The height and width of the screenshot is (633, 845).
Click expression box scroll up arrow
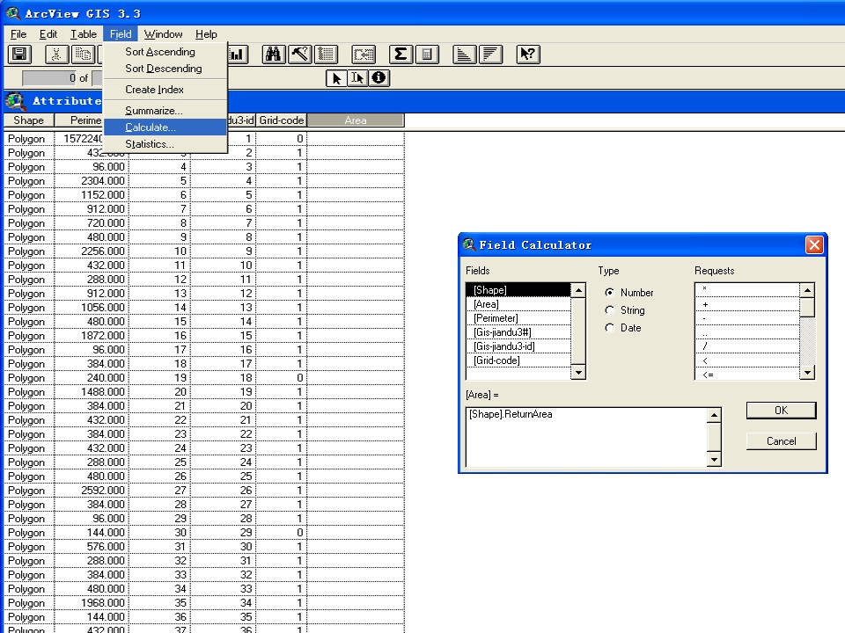(714, 415)
